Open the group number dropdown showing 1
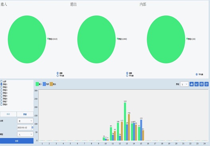This screenshot has height=146, width=210. tap(184, 84)
